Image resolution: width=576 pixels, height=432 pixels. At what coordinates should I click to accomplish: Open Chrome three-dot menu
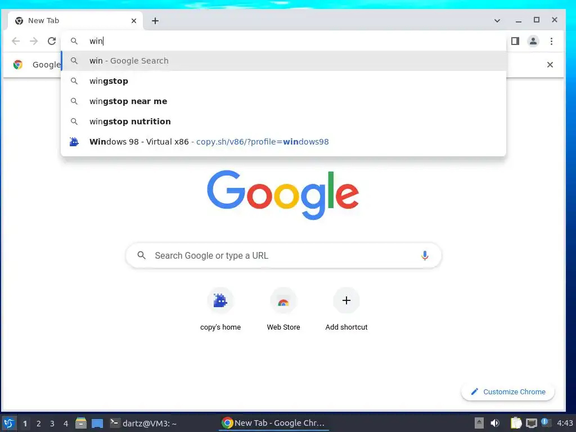pyautogui.click(x=551, y=41)
